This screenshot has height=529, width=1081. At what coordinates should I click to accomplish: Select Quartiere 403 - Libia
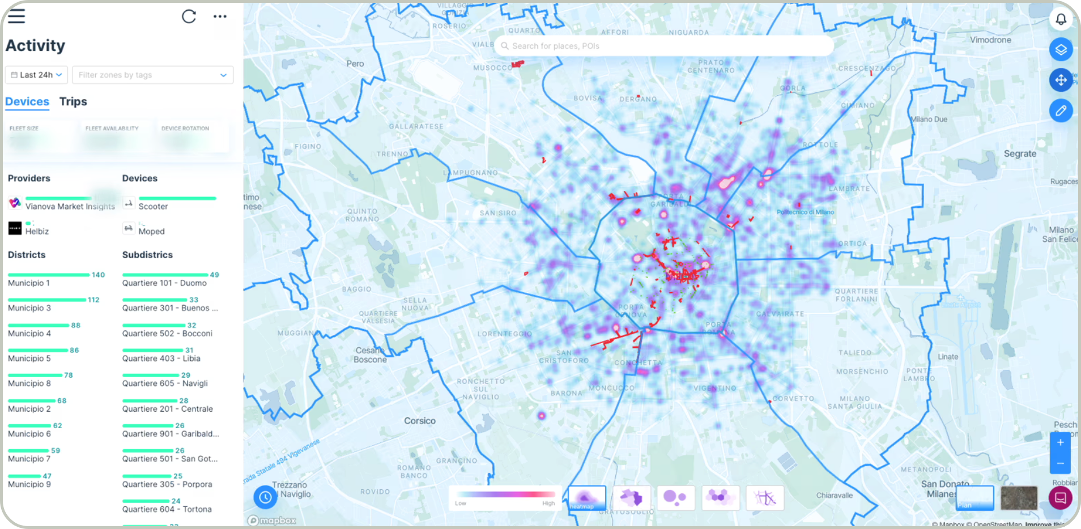coord(161,355)
